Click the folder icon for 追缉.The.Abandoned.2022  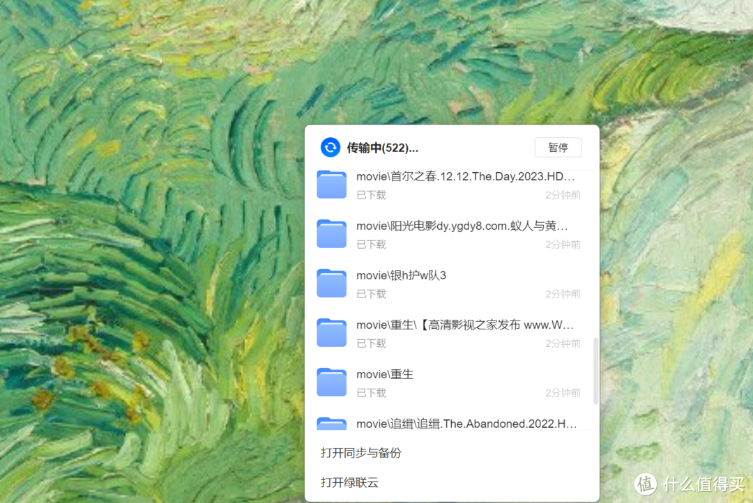(331, 424)
